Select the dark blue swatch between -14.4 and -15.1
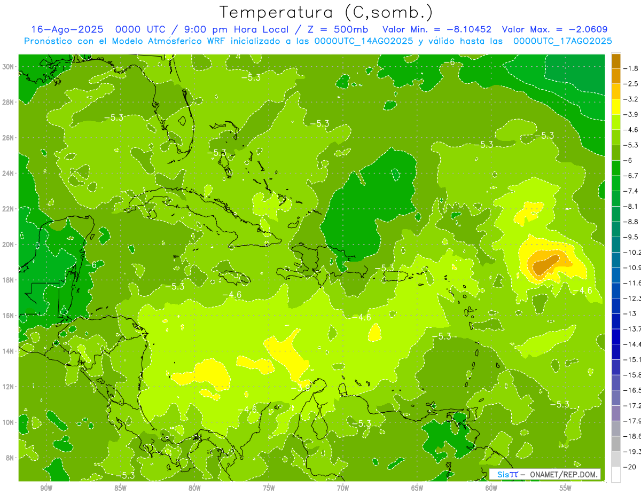This screenshot has height=495, width=641. click(616, 352)
